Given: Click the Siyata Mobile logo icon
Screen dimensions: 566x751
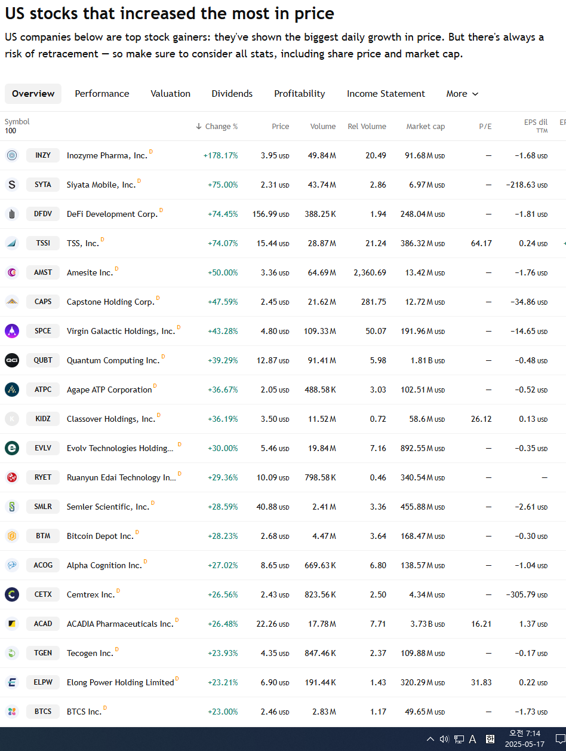Looking at the screenshot, I should [x=12, y=185].
